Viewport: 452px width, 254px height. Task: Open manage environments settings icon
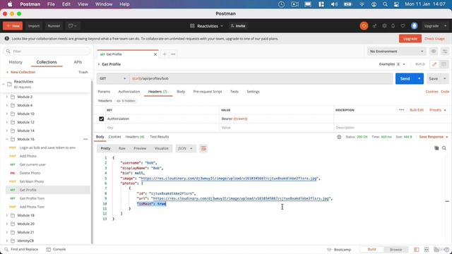445,52
